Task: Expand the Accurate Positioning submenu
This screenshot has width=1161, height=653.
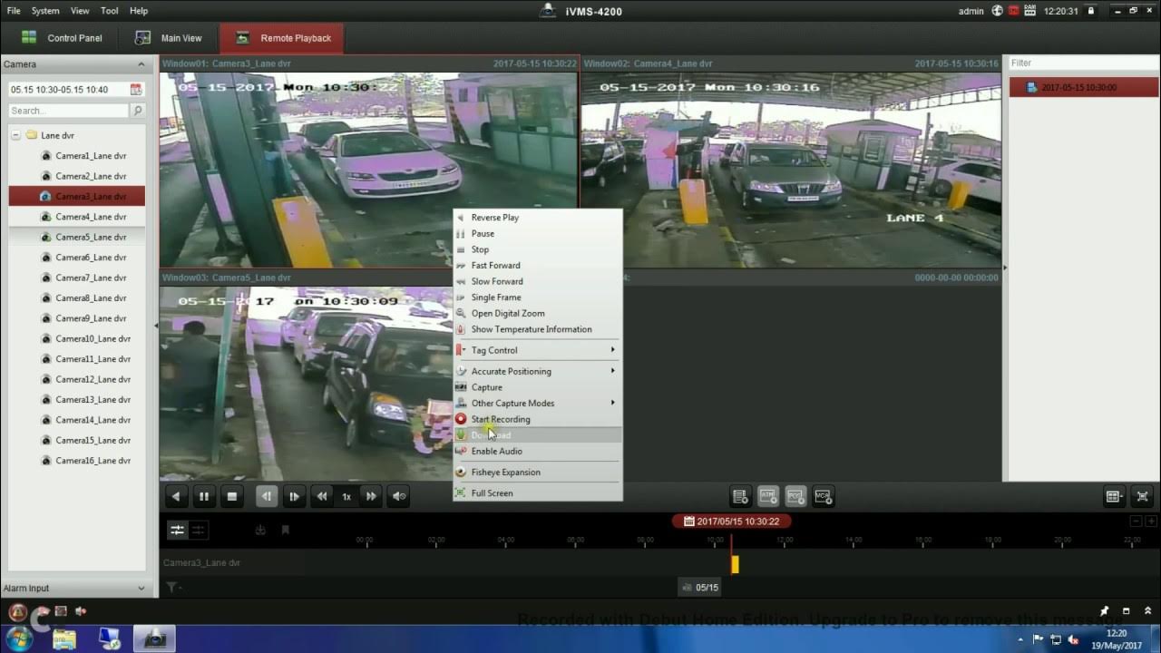Action: tap(538, 371)
